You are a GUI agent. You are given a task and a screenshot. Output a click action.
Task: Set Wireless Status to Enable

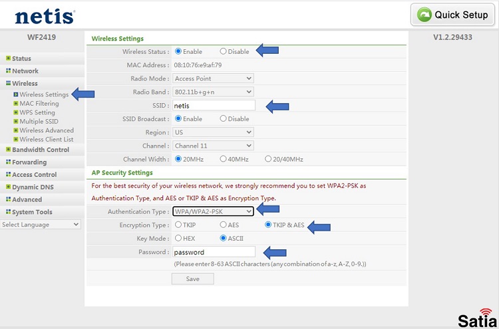click(178, 51)
